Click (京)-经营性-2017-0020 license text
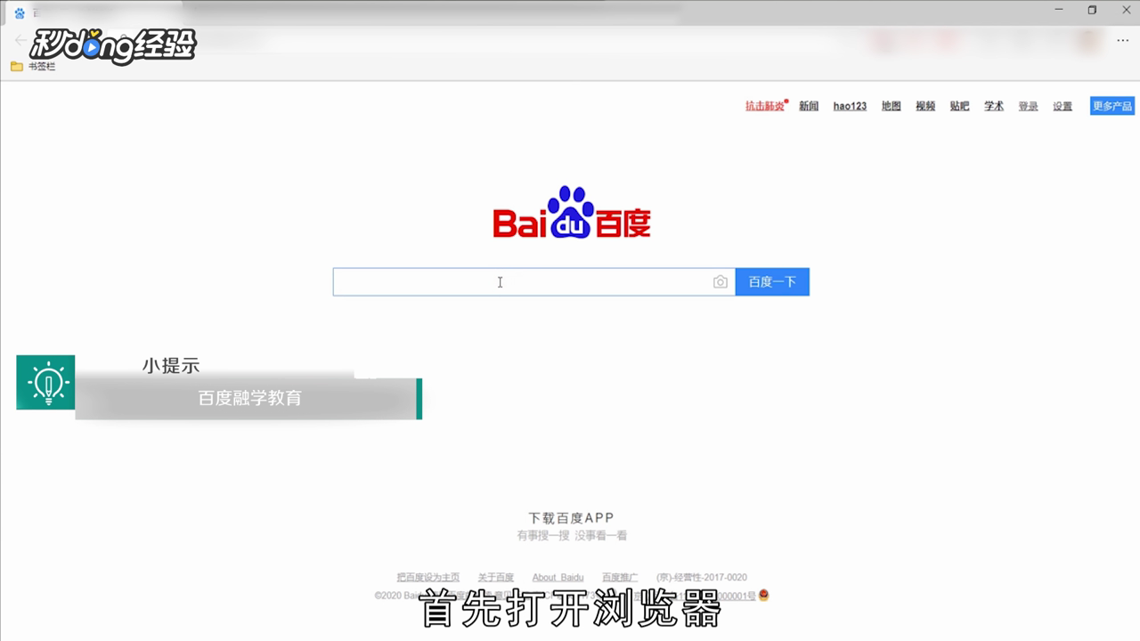 (x=702, y=577)
